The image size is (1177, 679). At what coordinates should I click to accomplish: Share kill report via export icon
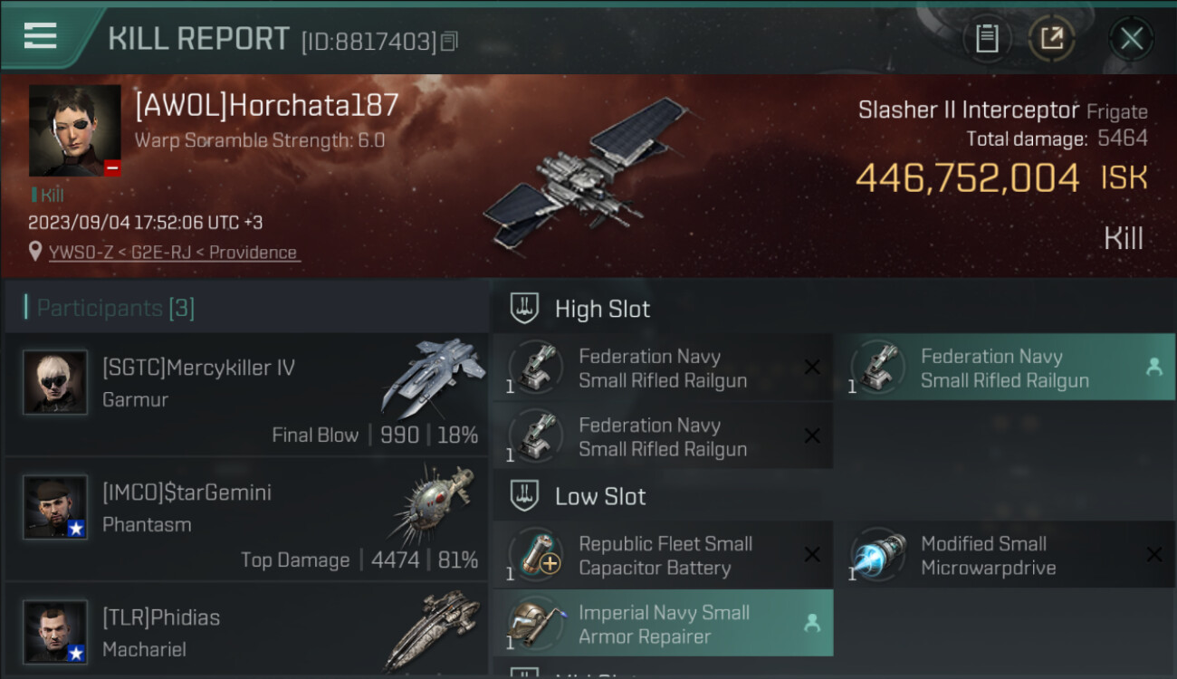[1051, 39]
